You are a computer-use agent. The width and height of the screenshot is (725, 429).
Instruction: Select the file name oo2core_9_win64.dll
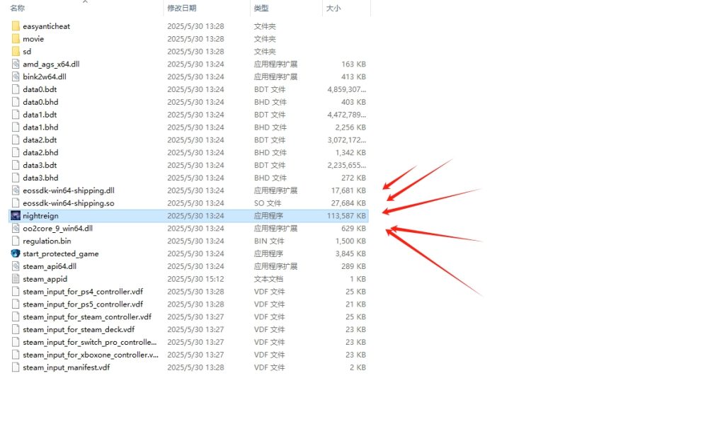[58, 229]
